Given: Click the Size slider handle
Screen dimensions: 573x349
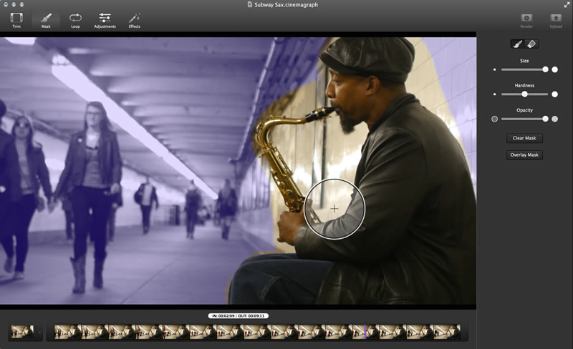Looking at the screenshot, I should (x=545, y=69).
